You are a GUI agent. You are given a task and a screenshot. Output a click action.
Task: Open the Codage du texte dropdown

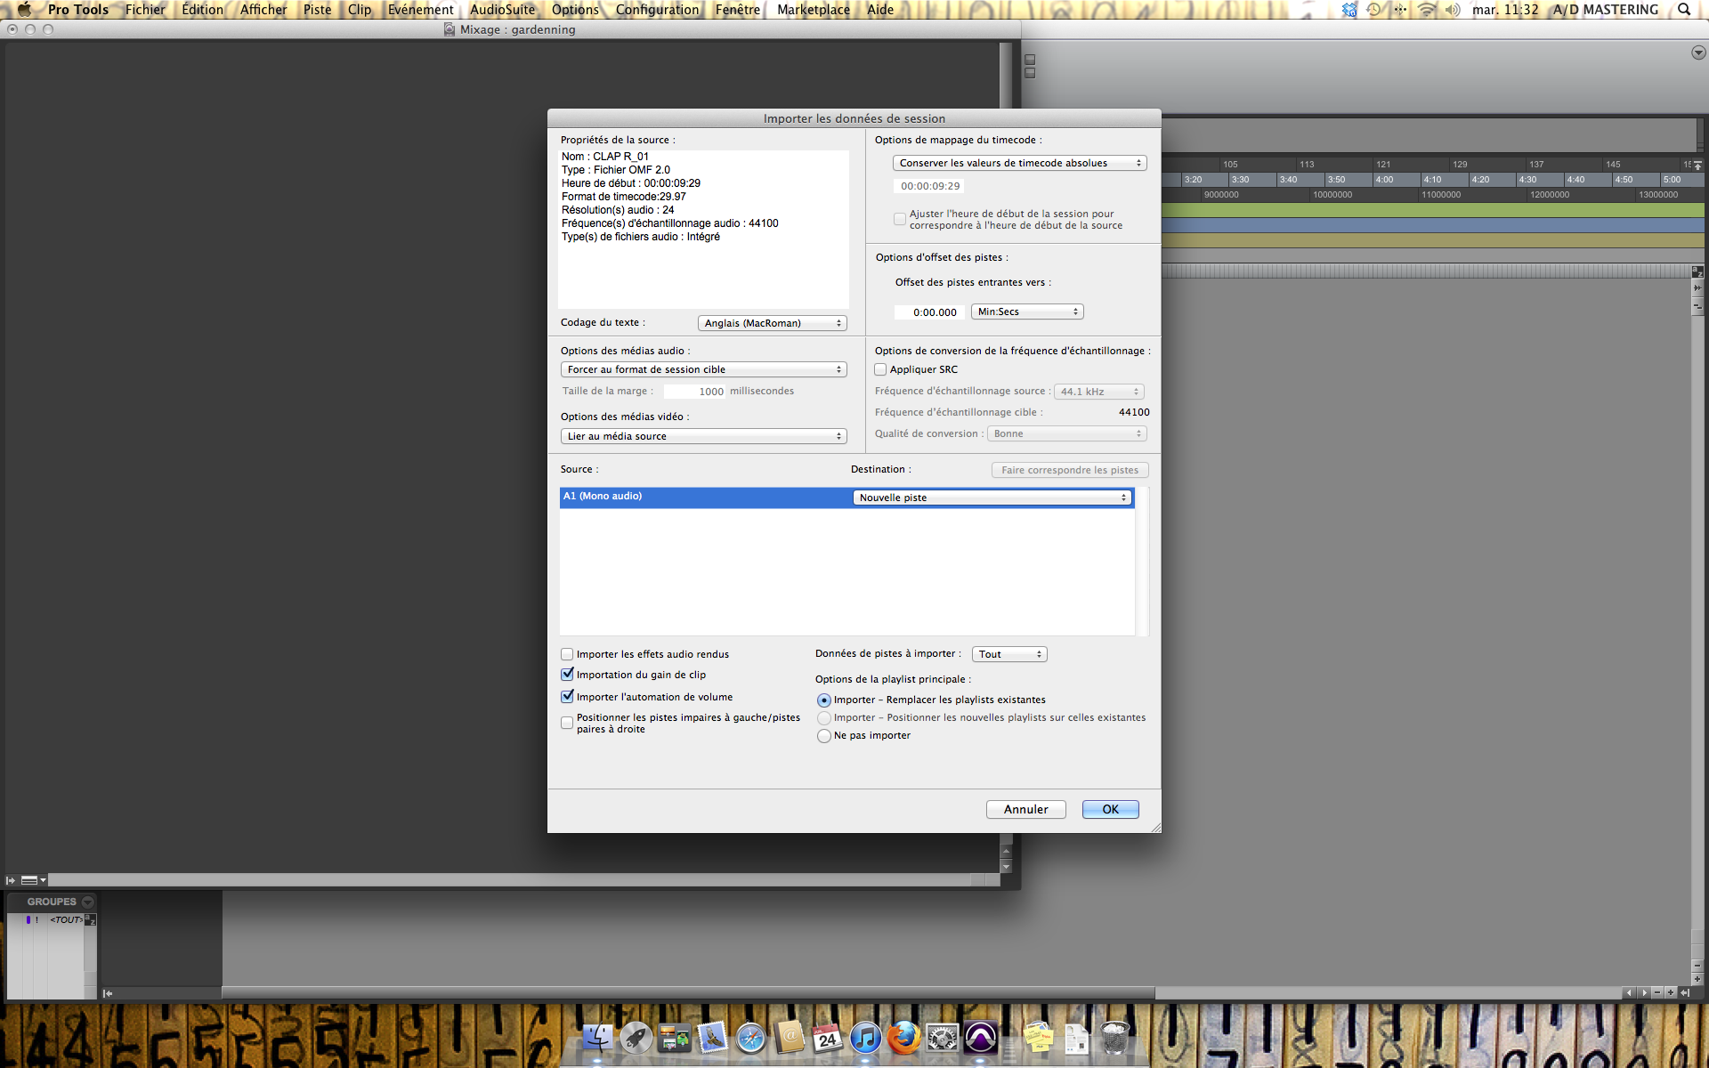772,323
